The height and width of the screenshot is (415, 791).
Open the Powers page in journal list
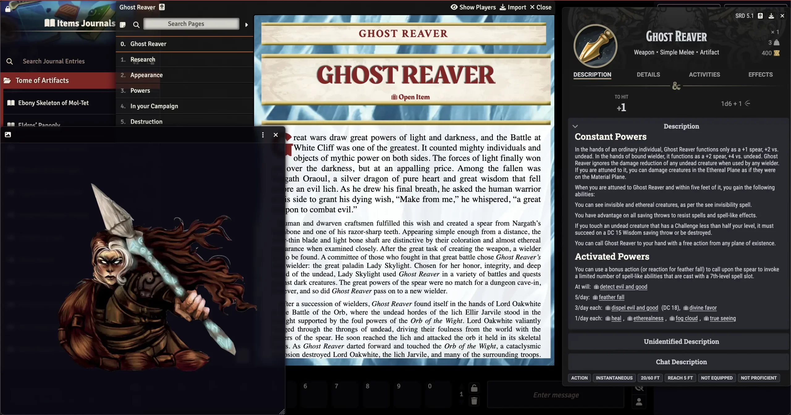coord(140,90)
